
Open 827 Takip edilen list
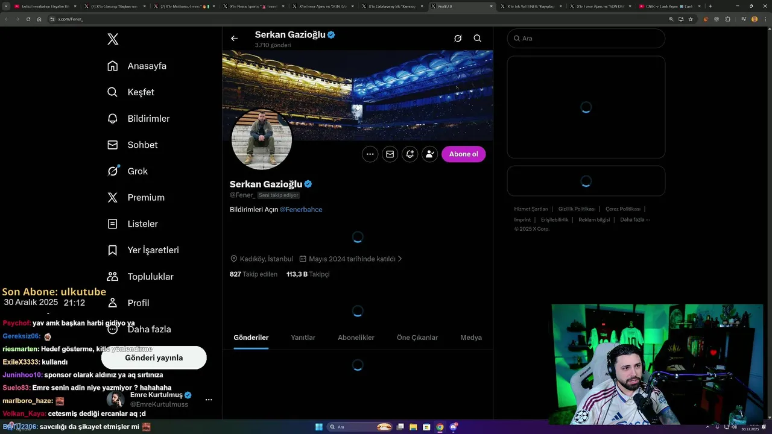[x=253, y=274]
